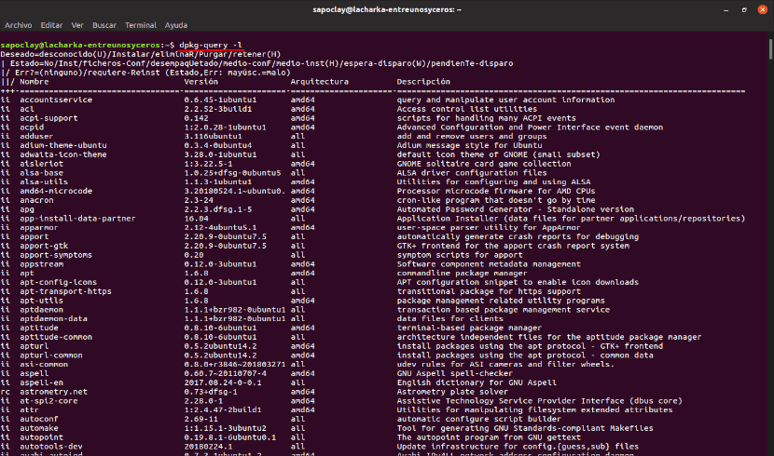Open the Ver menu

tap(77, 25)
